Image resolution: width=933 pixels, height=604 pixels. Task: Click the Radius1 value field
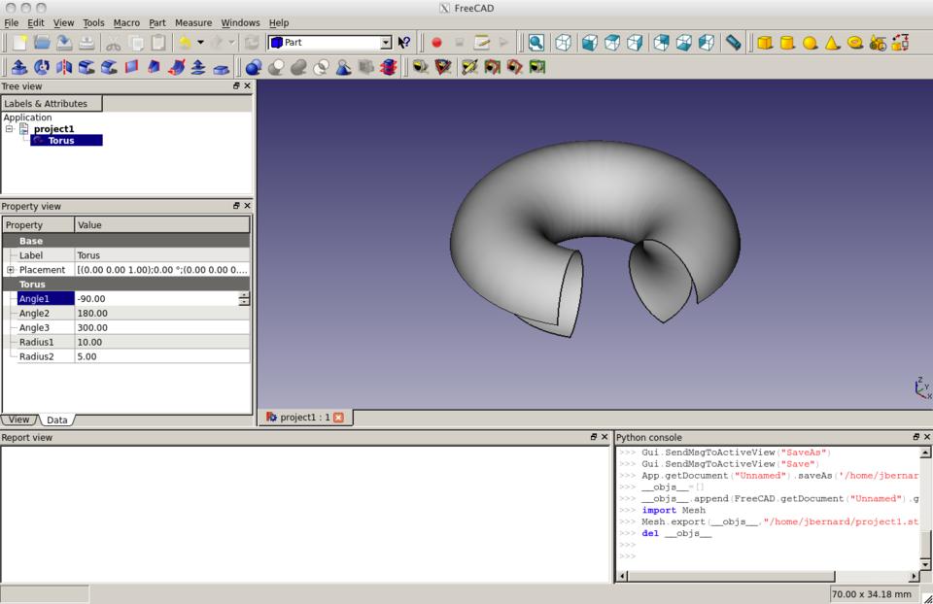click(x=161, y=342)
